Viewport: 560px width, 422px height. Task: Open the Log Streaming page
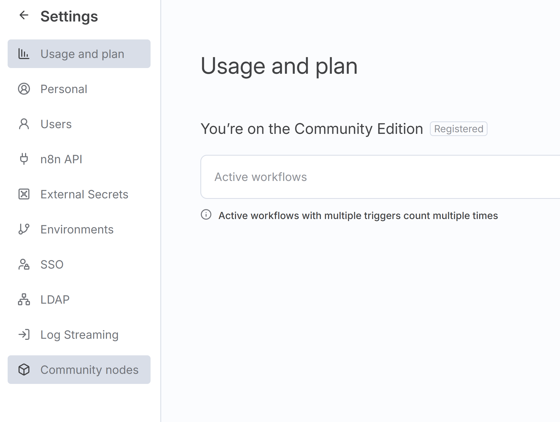pyautogui.click(x=79, y=335)
